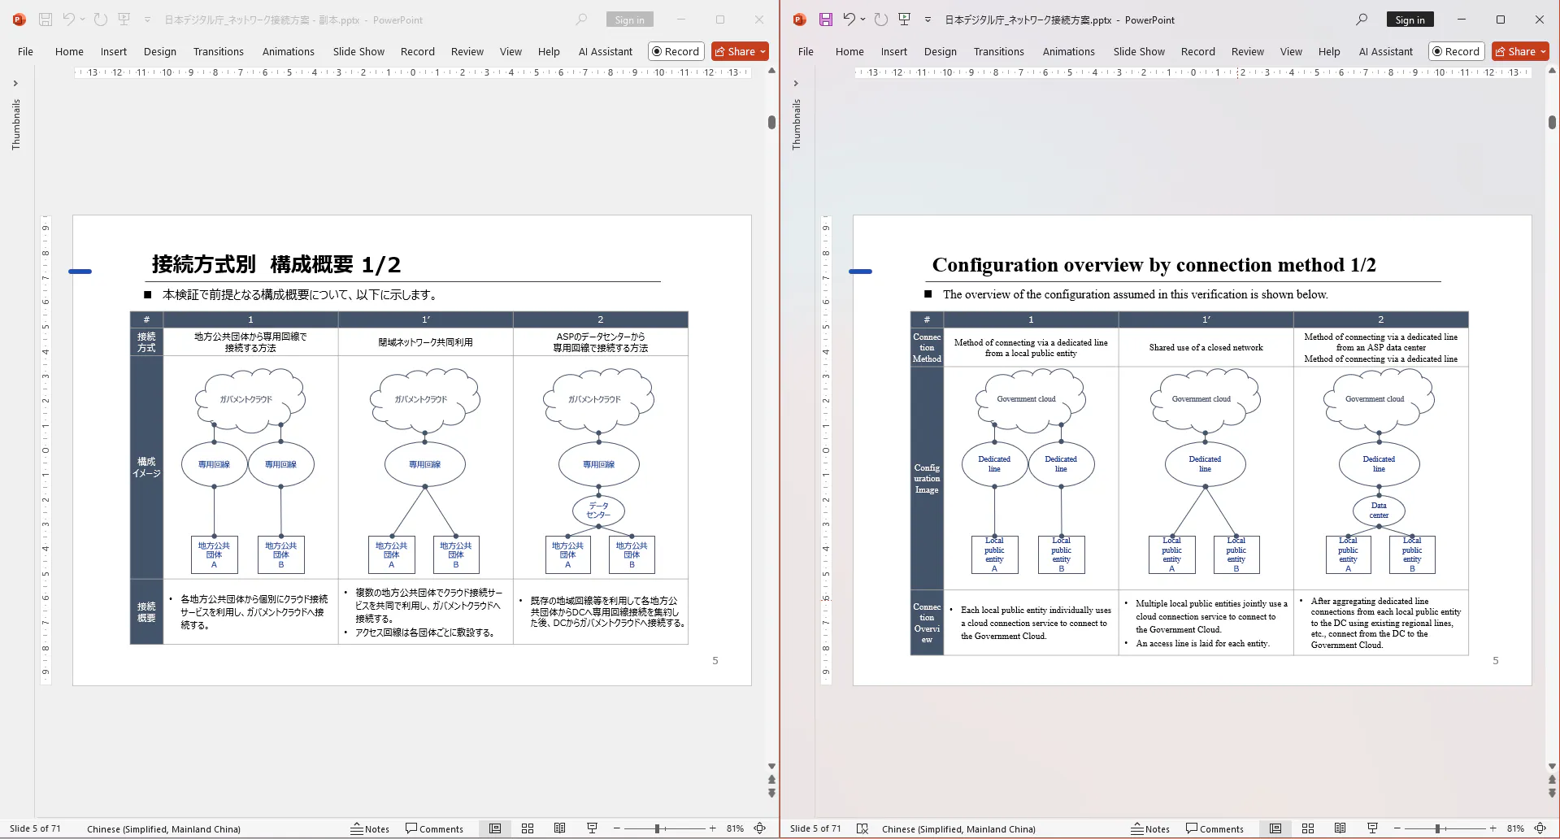Click Undo icon in right window title bar
Image resolution: width=1560 pixels, height=839 pixels.
[849, 20]
